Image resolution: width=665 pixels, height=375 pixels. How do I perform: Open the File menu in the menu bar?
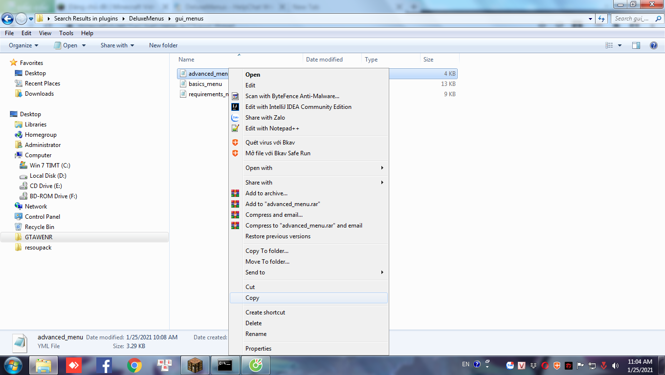(x=9, y=33)
